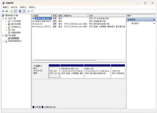
Task: Click 其他動作 in the actions pane
Action: pyautogui.click(x=135, y=23)
